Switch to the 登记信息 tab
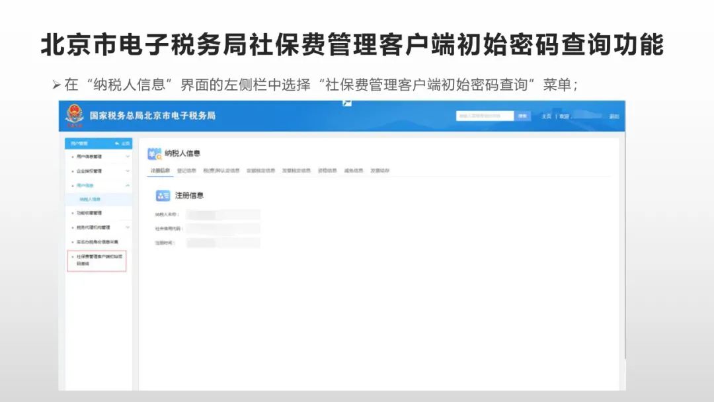Viewport: 714px width, 402px height. (x=186, y=171)
